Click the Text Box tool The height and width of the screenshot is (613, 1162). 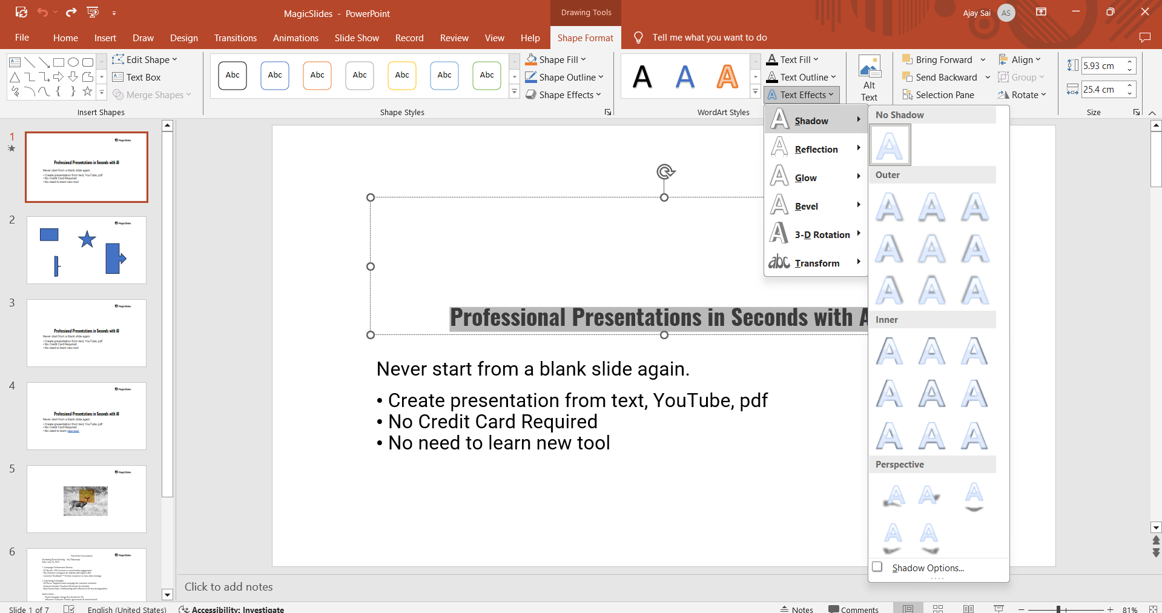tap(136, 78)
